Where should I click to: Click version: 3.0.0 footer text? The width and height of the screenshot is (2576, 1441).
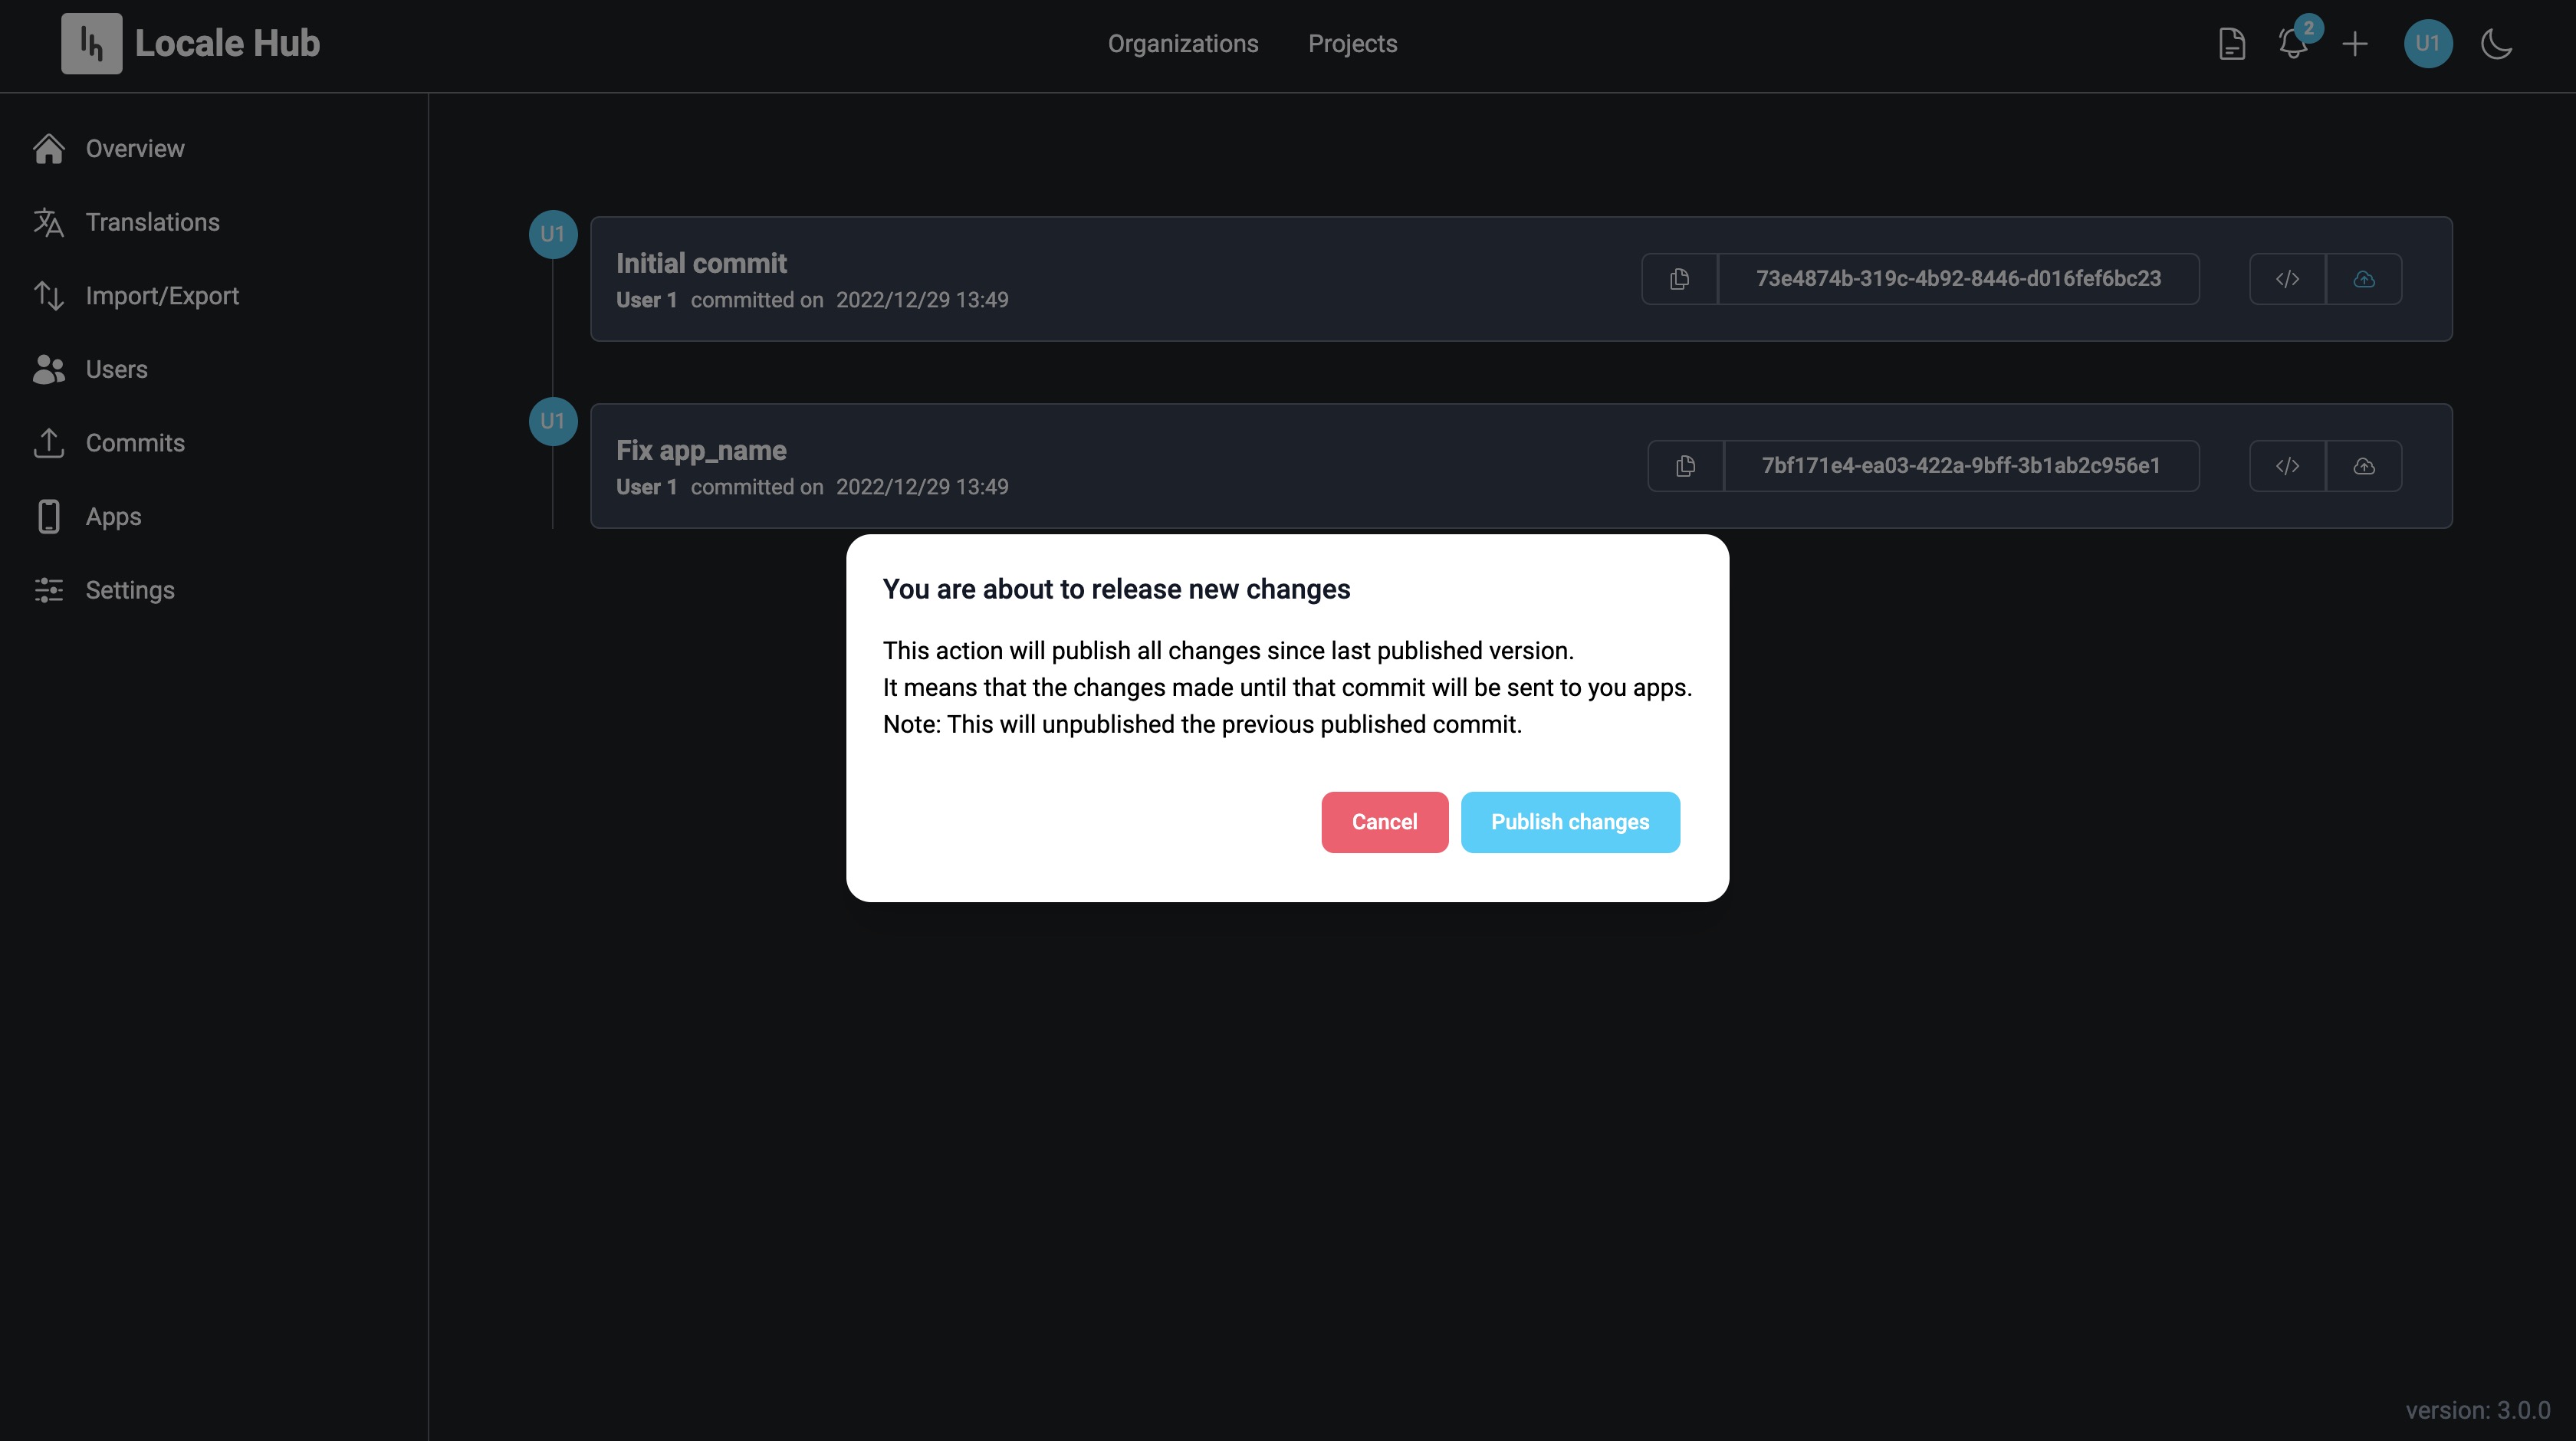pos(2477,1410)
